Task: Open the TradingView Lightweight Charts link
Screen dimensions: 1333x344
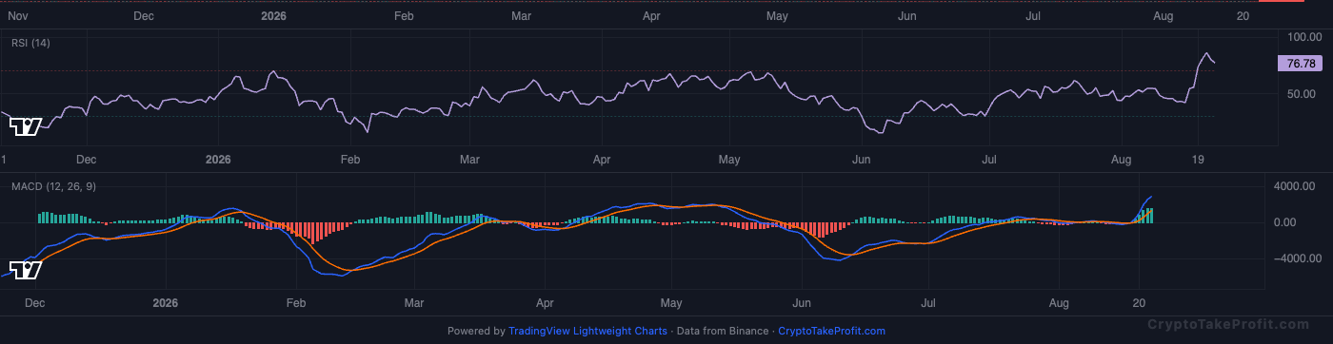Action: coord(588,332)
